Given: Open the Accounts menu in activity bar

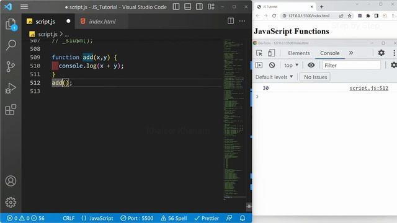Looking at the screenshot, I should 11,181.
